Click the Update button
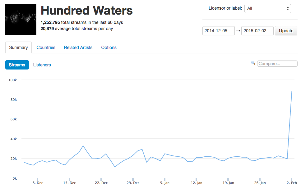 286,31
